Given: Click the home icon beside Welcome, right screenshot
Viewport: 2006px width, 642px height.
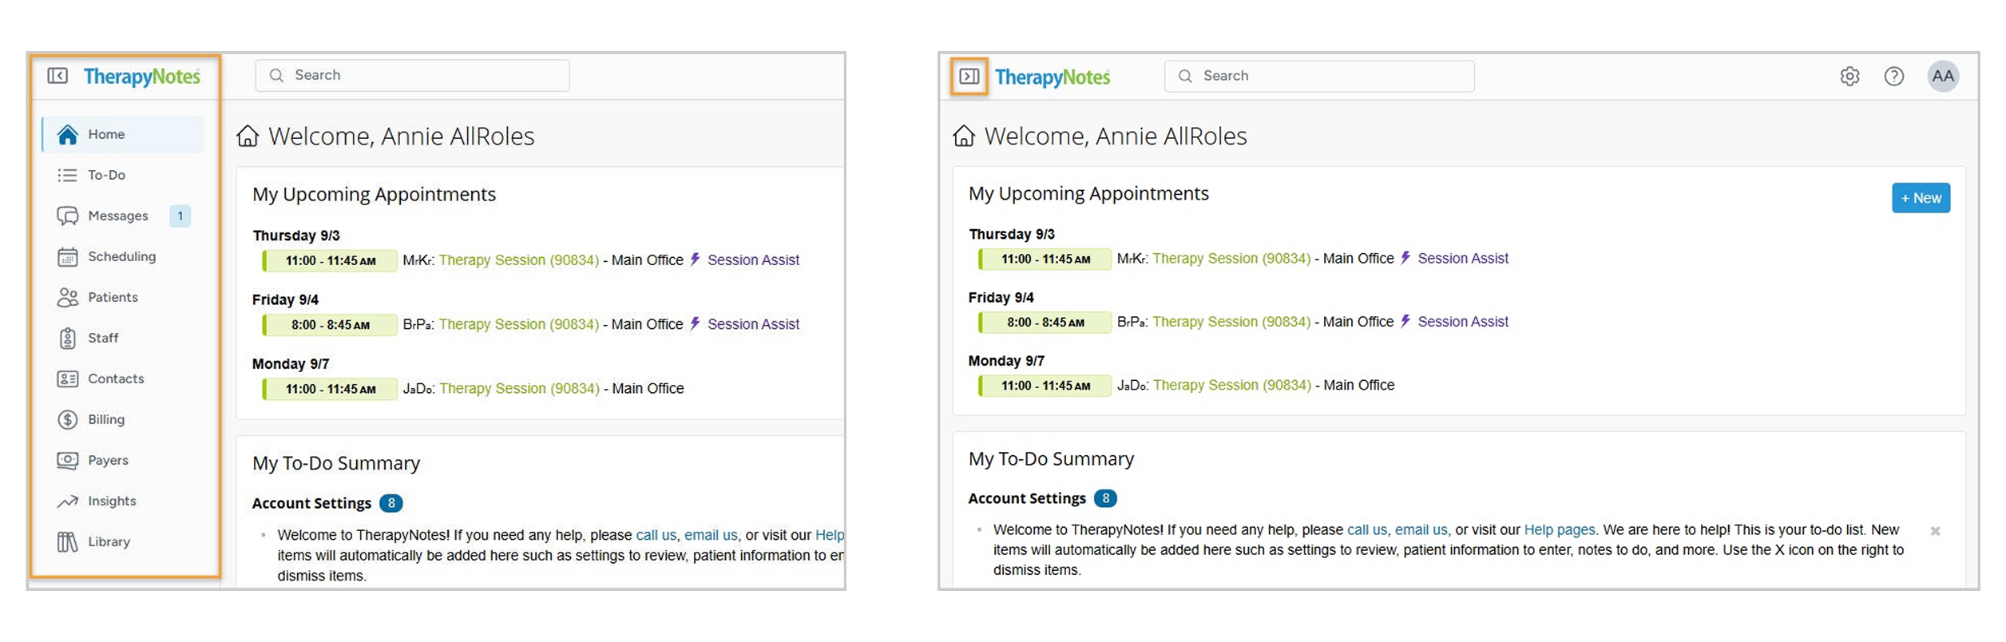Looking at the screenshot, I should [964, 136].
